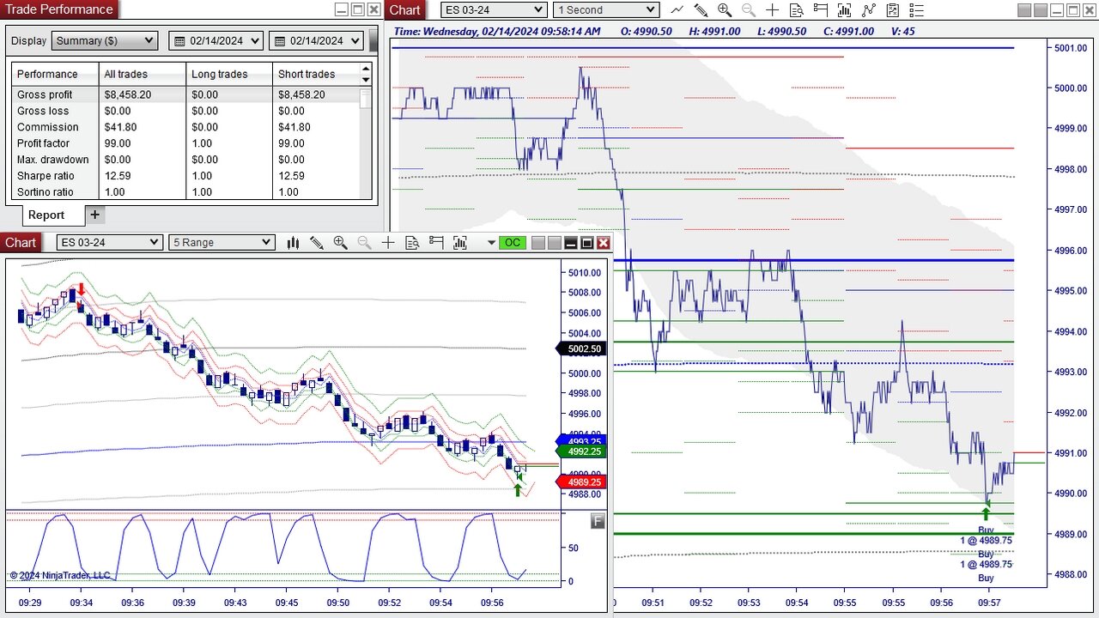This screenshot has width=1099, height=618.
Task: Zoom in on the 1 Second chart
Action: [725, 10]
